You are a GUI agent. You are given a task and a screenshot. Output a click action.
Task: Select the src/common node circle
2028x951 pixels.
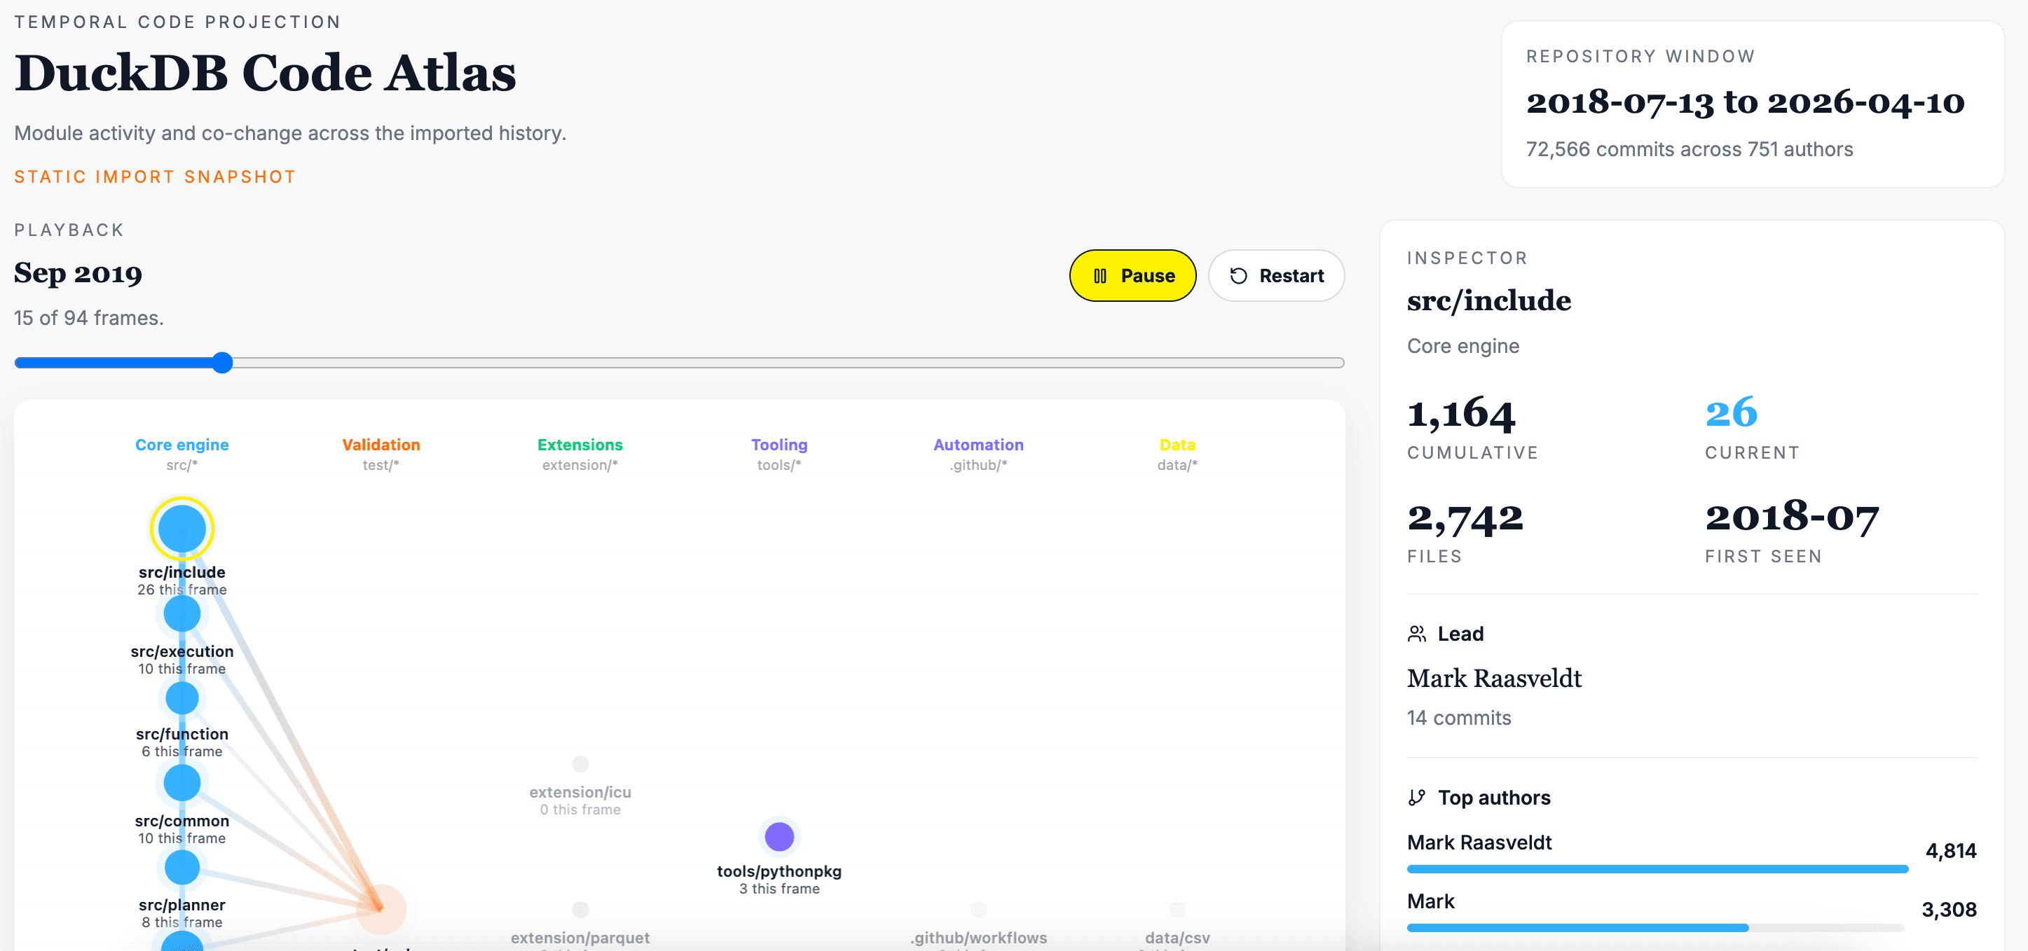182,783
